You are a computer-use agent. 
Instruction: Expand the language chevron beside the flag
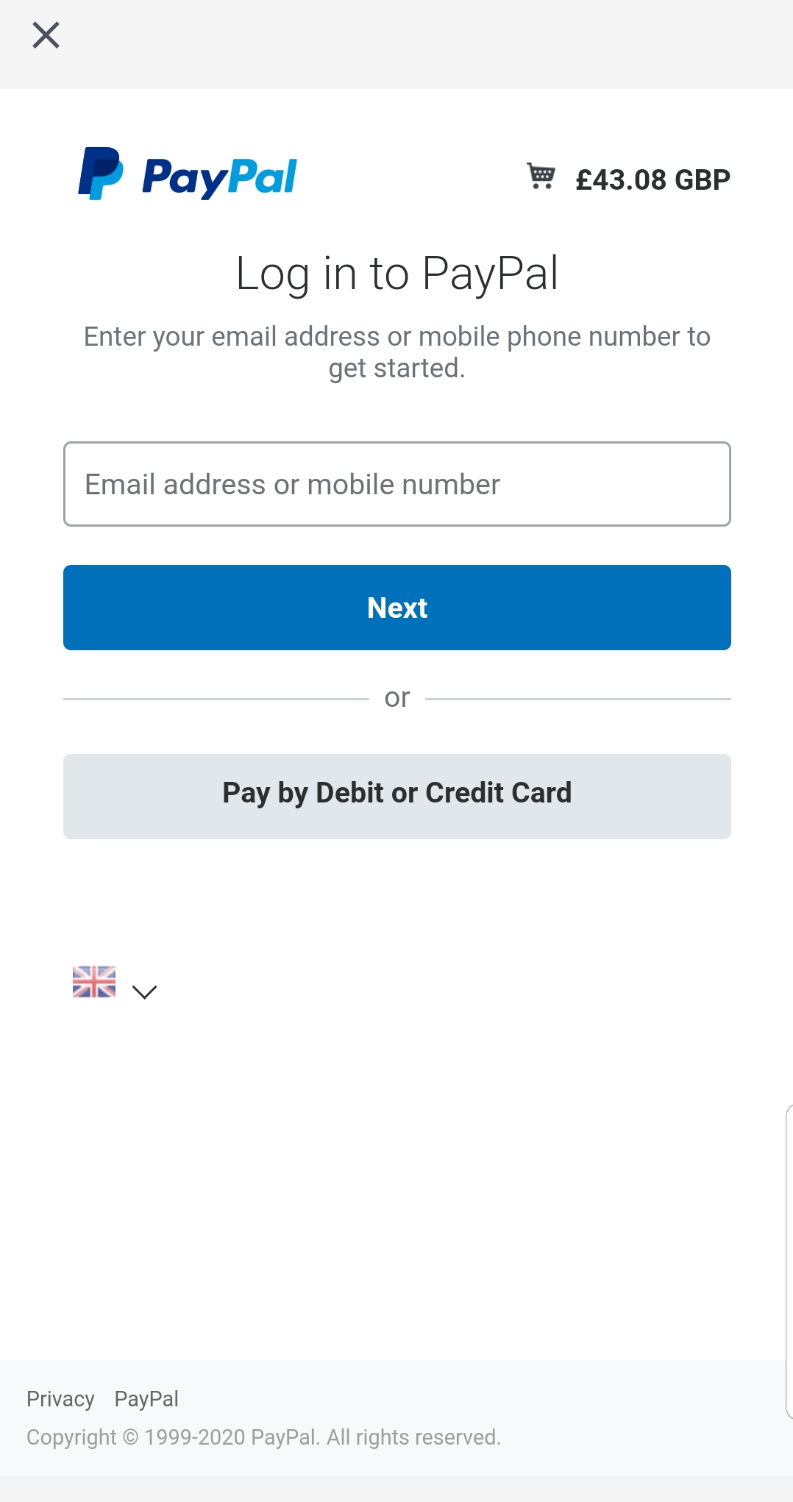click(144, 992)
